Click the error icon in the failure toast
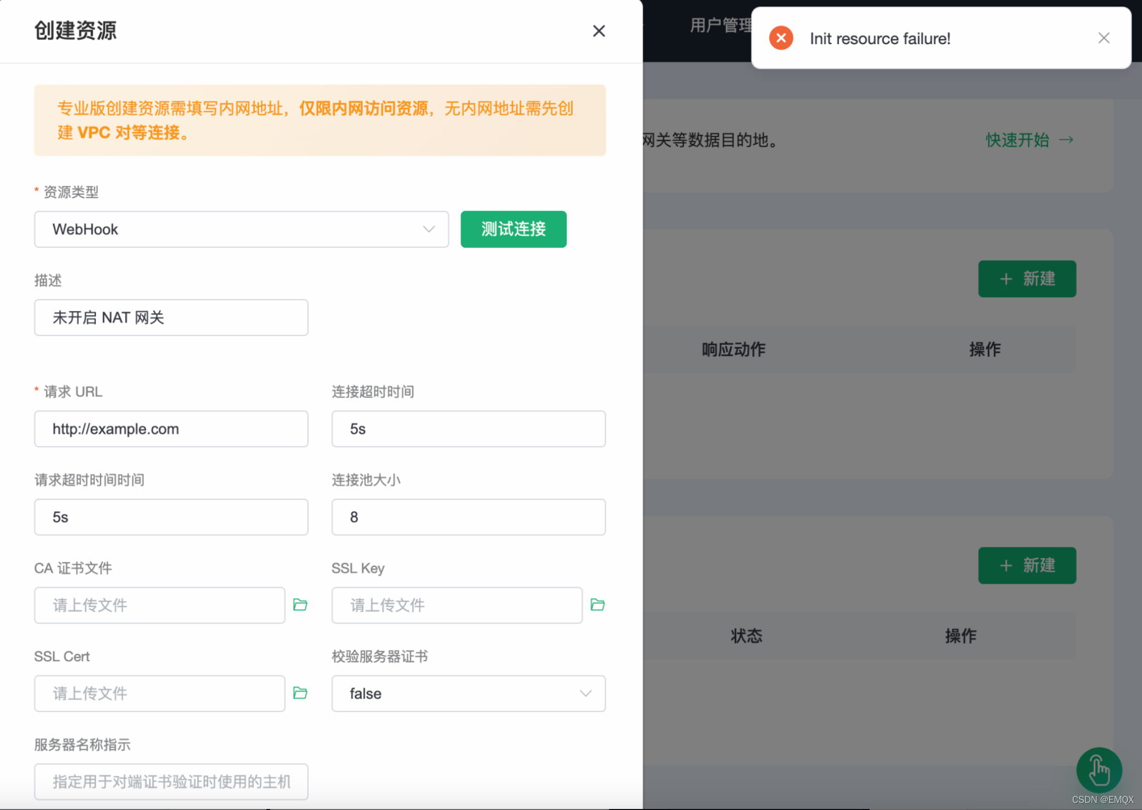The image size is (1142, 810). (781, 38)
